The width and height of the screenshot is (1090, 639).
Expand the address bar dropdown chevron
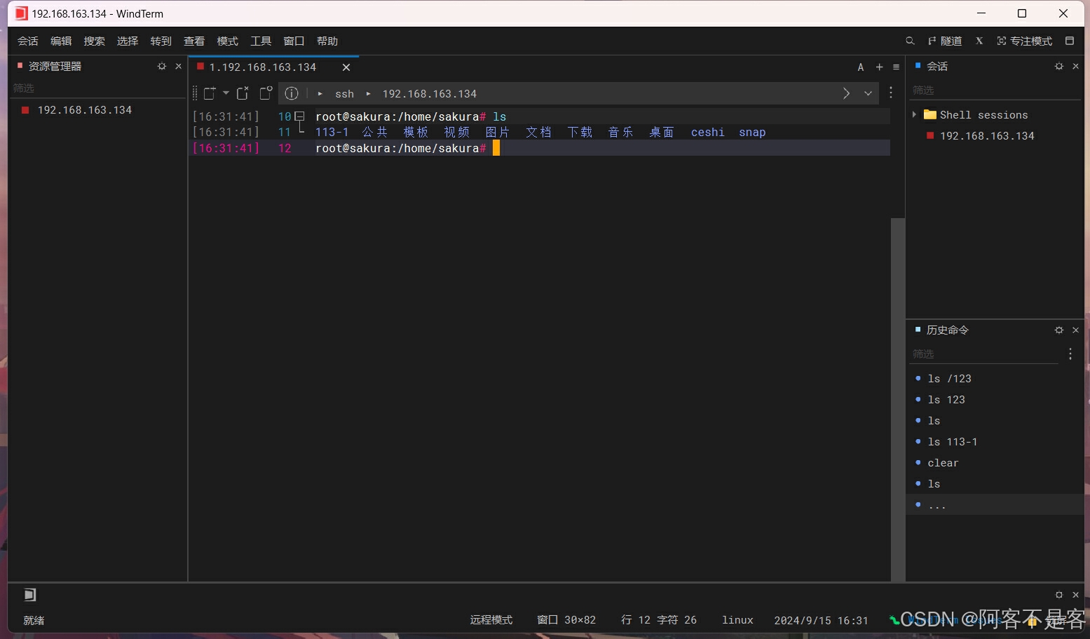coord(868,93)
